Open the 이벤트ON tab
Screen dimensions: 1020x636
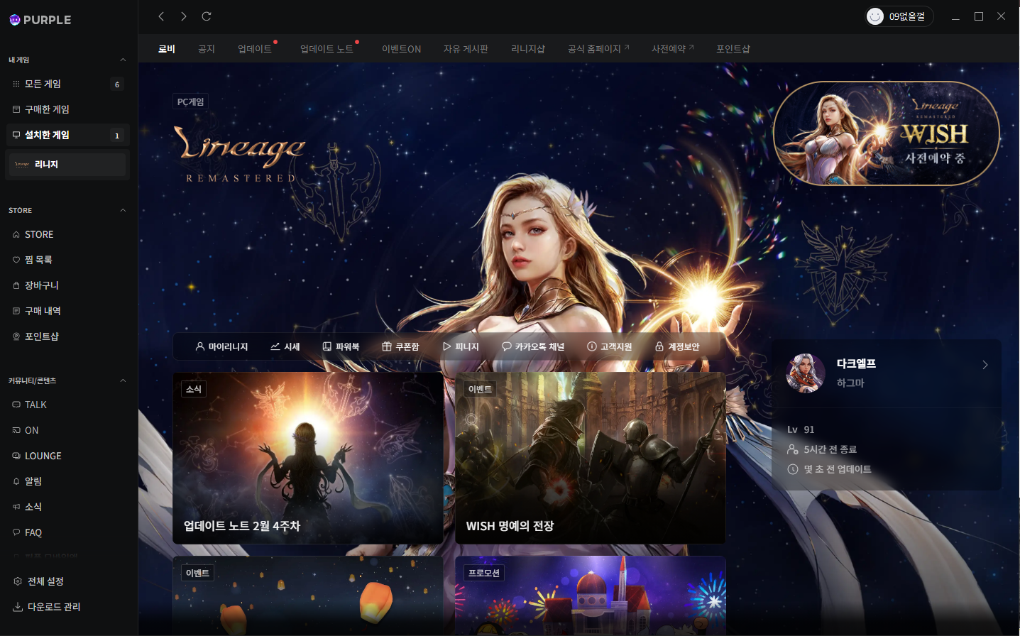pos(400,48)
